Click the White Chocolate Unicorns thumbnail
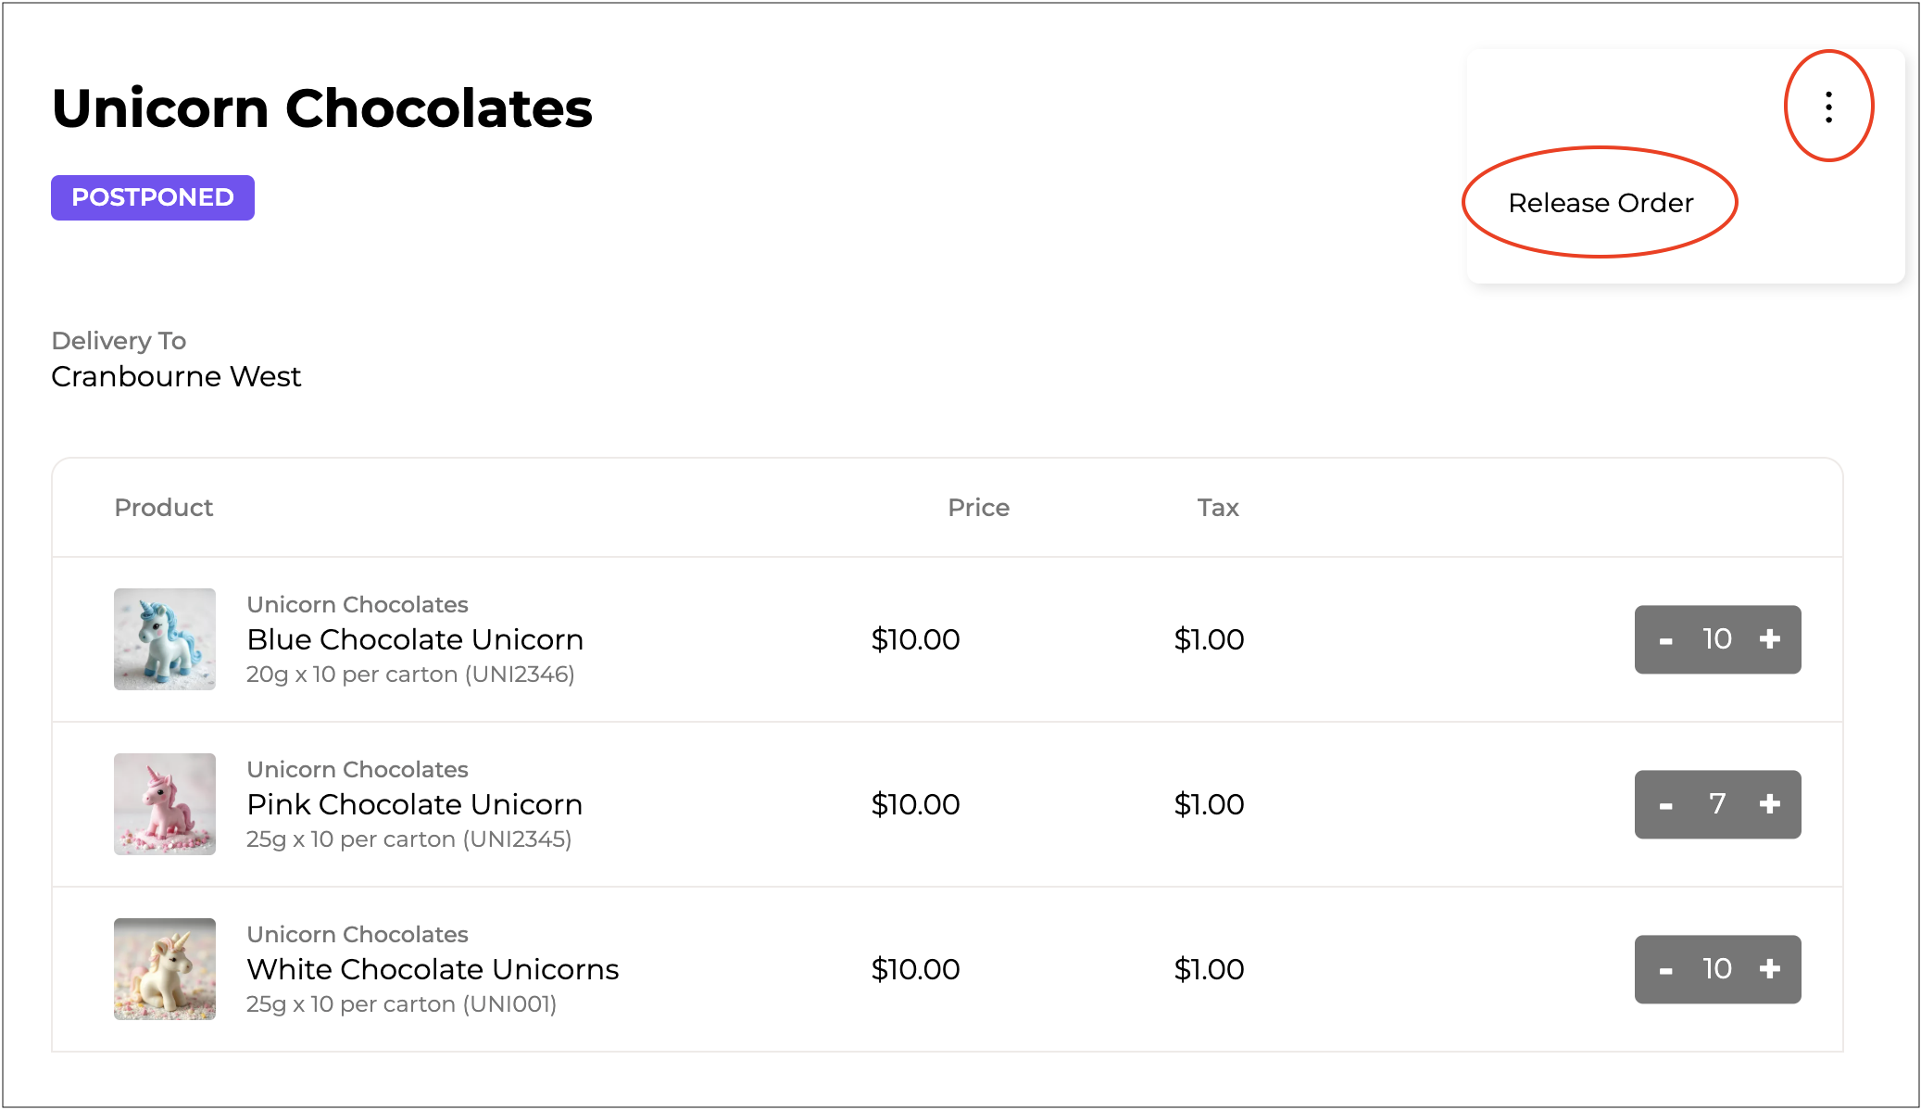The width and height of the screenshot is (1921, 1110). click(165, 969)
